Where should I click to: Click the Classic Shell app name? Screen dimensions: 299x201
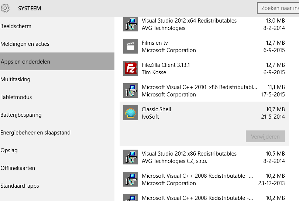tap(156, 109)
